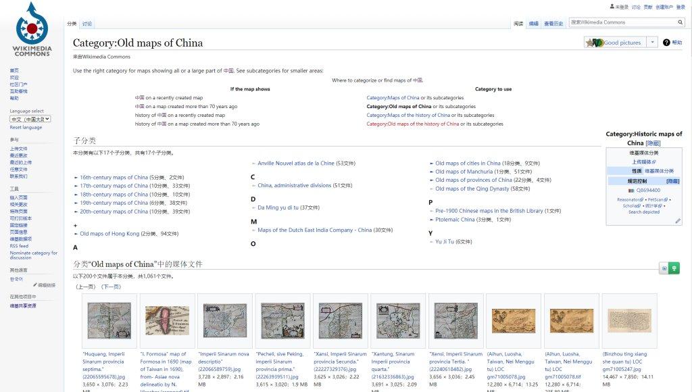Open the Binzhou ting xiang she quan tu thumbnail
Image resolution: width=692 pixels, height=392 pixels.
click(x=629, y=321)
